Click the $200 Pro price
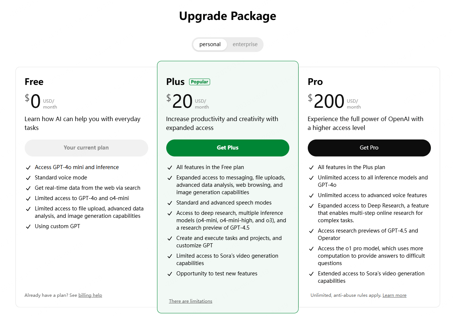 click(x=326, y=102)
